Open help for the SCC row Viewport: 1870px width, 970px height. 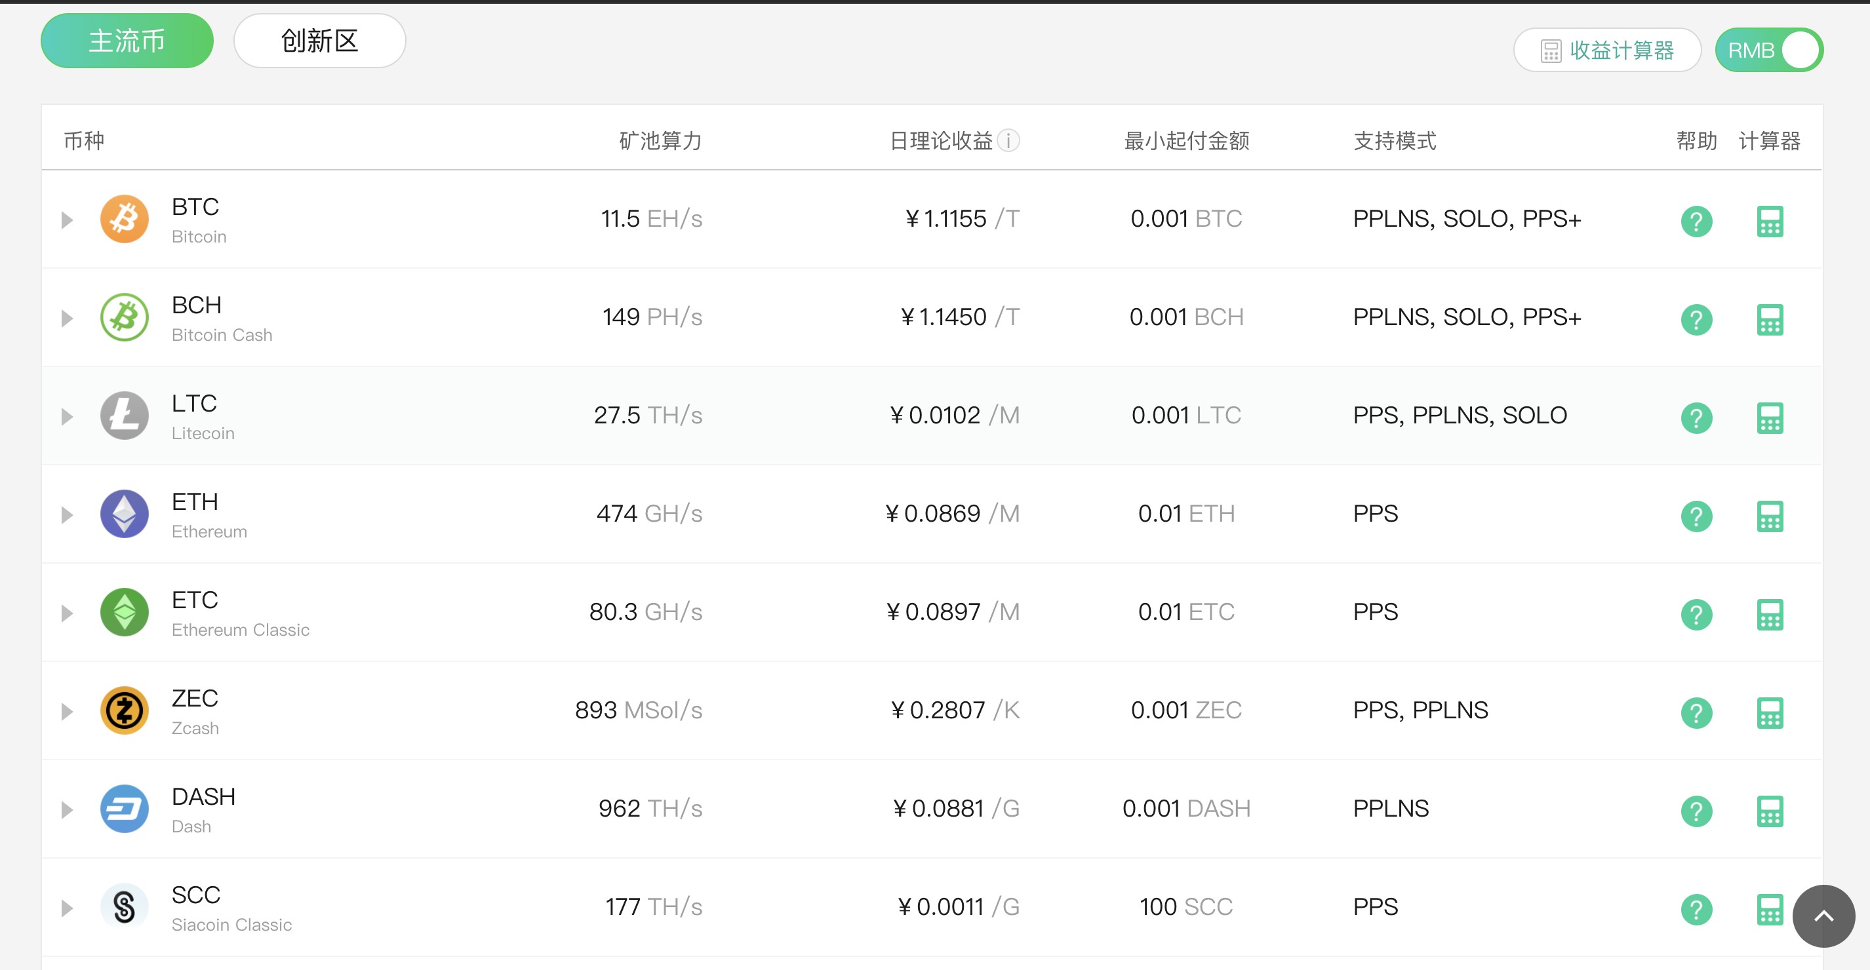1696,909
